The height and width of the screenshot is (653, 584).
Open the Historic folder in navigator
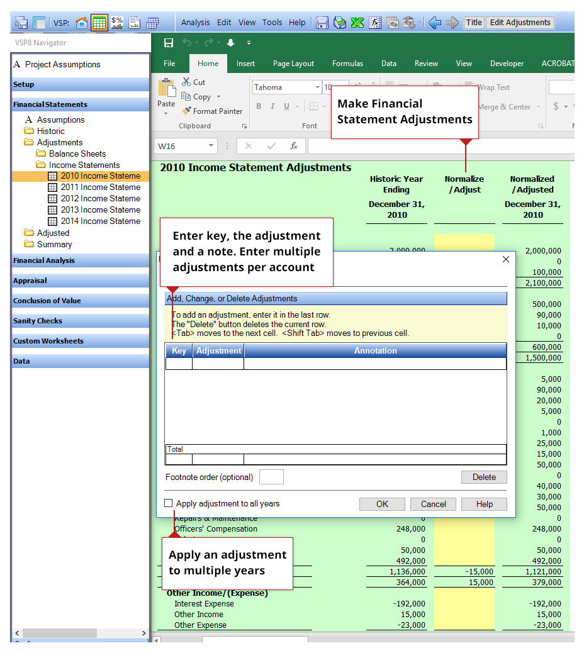coord(45,131)
